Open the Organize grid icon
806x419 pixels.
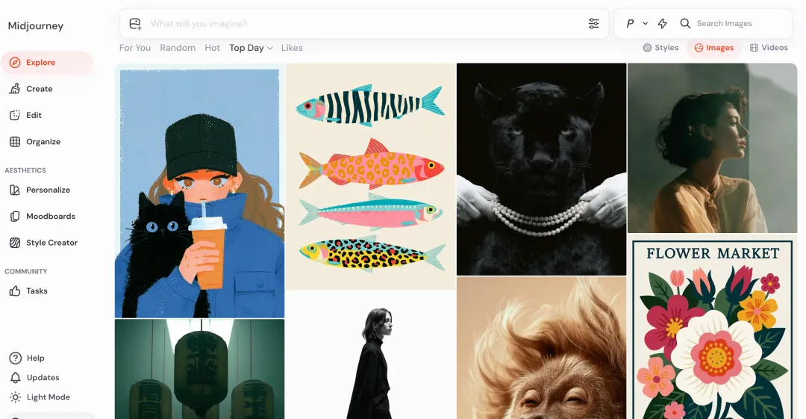(x=15, y=142)
